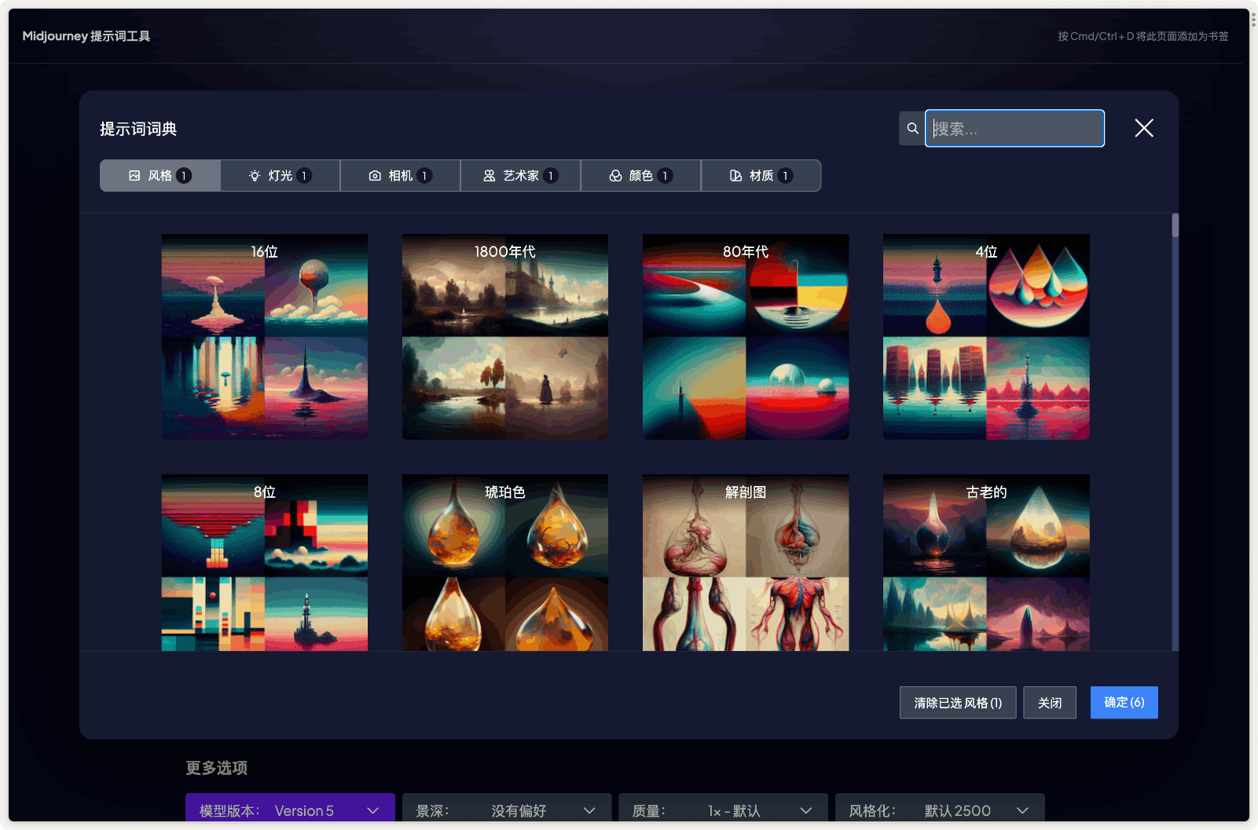Open the 模型版本 Version 5 dropdown
Viewport: 1258px width, 830px height.
pos(289,810)
